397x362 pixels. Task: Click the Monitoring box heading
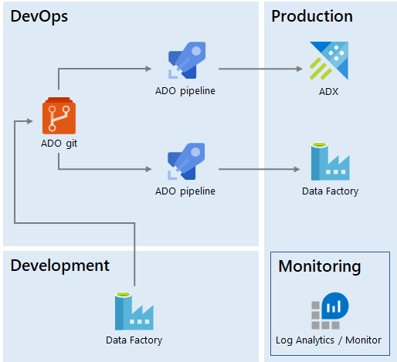[x=320, y=266]
